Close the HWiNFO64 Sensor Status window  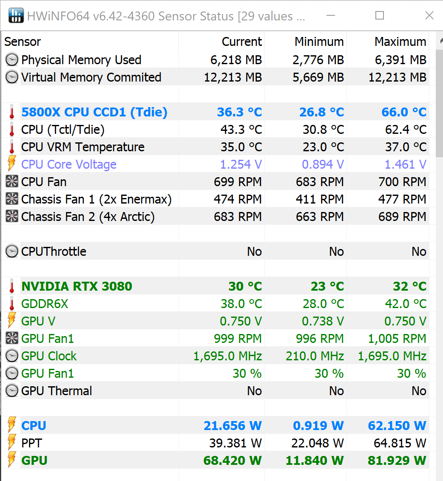[x=429, y=15]
